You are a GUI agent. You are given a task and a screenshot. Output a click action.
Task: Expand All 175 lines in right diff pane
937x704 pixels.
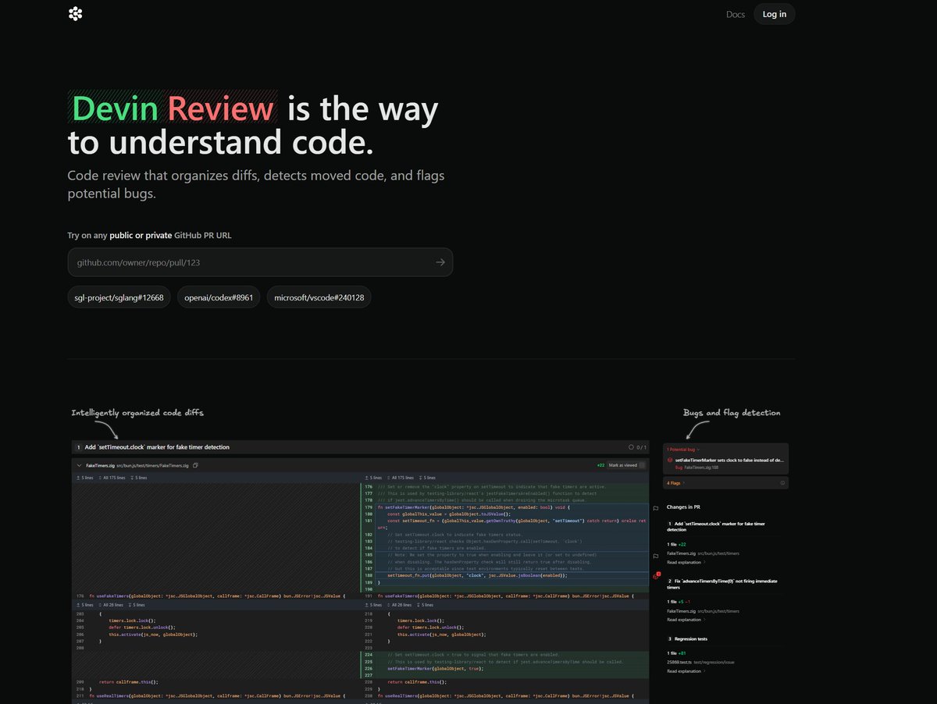(x=401, y=478)
